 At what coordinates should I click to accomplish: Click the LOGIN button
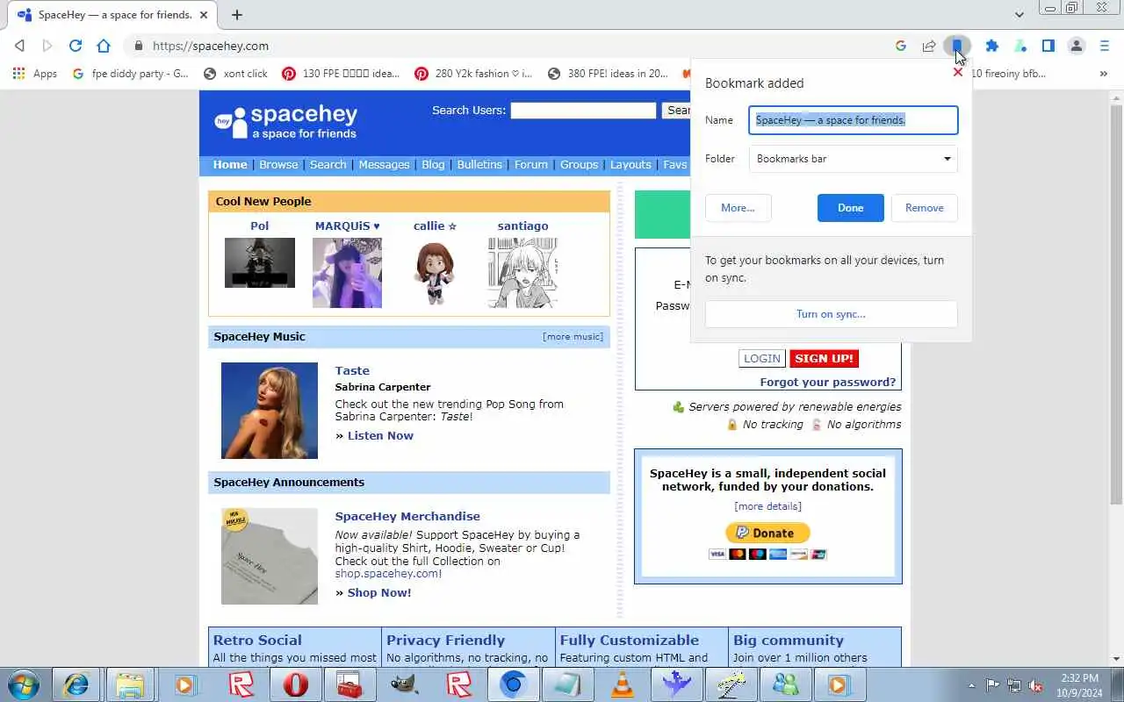pyautogui.click(x=762, y=358)
